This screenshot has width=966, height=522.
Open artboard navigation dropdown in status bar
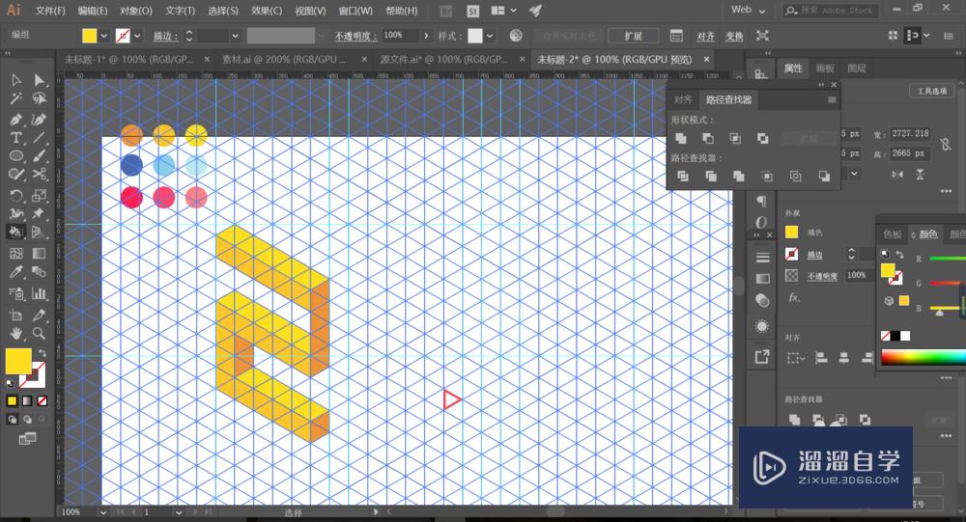[178, 512]
